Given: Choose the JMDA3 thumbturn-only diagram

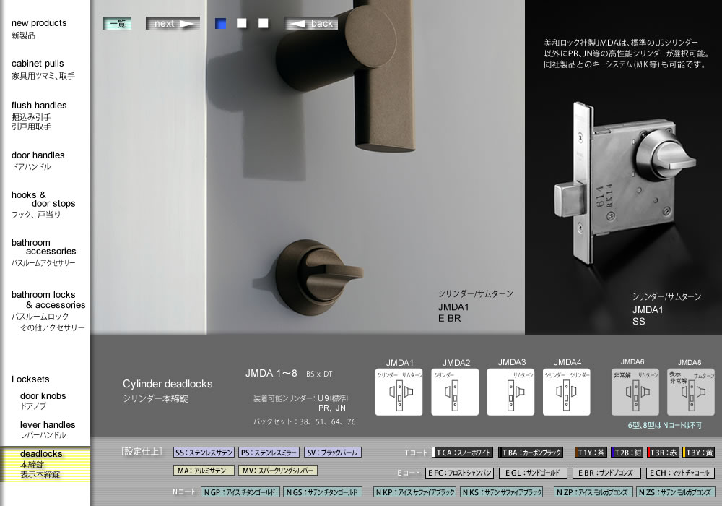Looking at the screenshot, I should click(510, 392).
